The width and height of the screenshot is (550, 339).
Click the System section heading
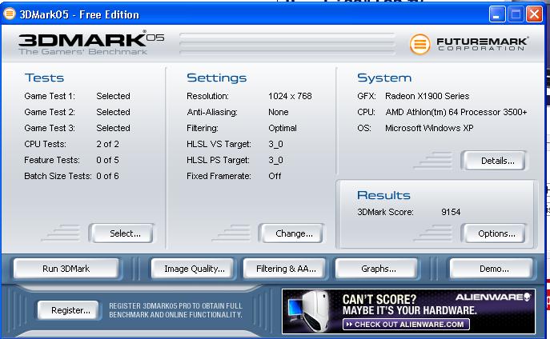[x=384, y=78]
